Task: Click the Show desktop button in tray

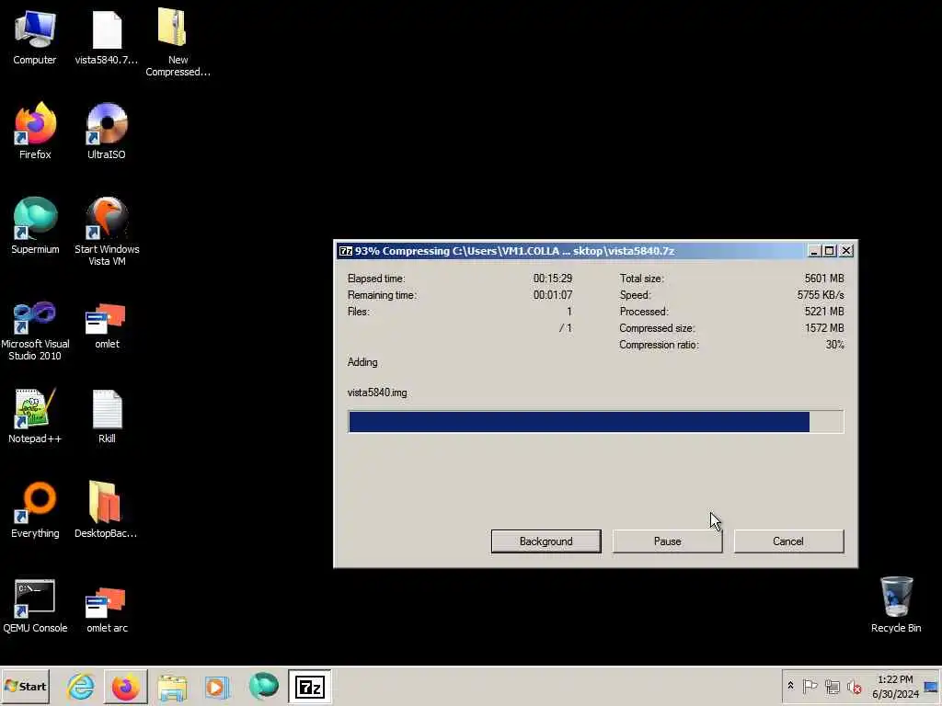Action: pyautogui.click(x=932, y=686)
